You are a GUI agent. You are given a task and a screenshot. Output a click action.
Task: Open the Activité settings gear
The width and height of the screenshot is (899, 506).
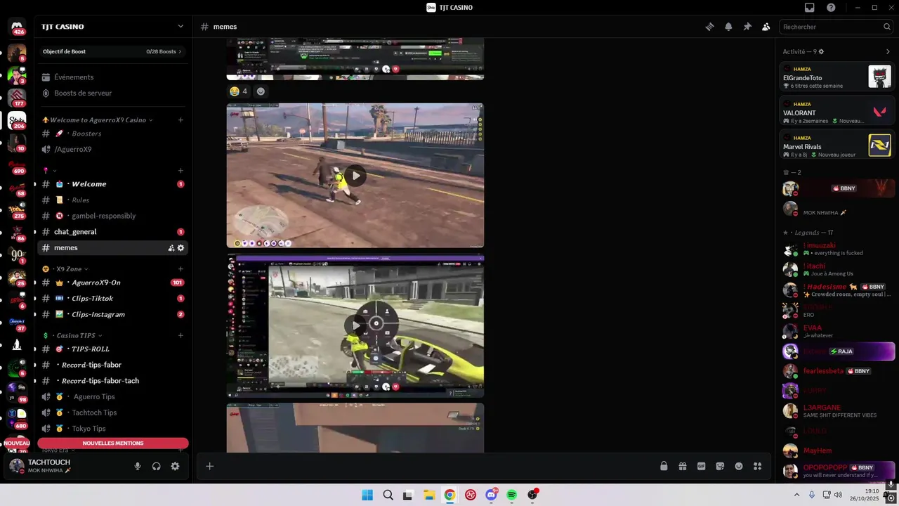pyautogui.click(x=821, y=51)
